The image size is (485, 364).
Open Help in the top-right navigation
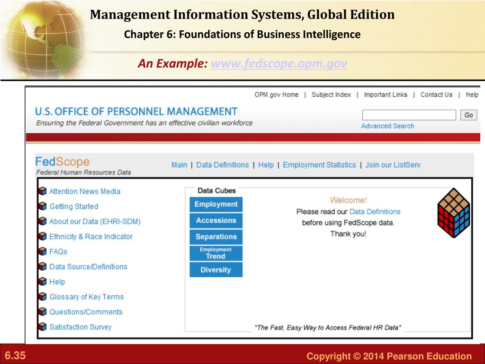coord(472,95)
